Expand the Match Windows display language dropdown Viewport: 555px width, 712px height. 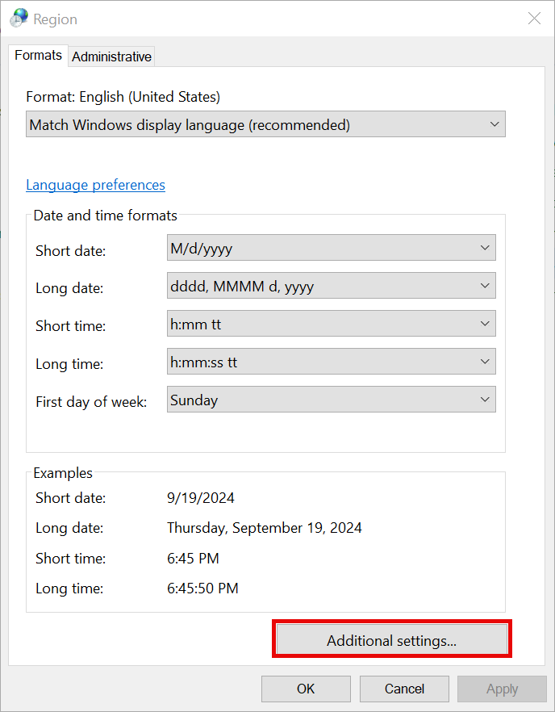(x=265, y=125)
